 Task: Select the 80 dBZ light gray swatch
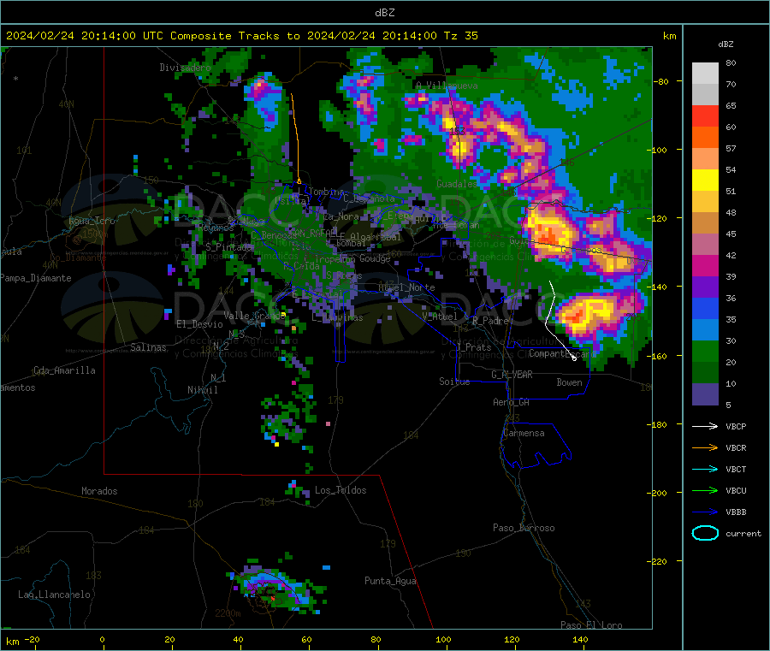[705, 74]
